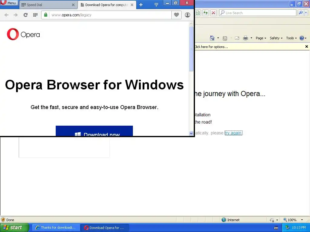Open a new tab with the plus button
The width and height of the screenshot is (310, 232).
[x=141, y=5]
